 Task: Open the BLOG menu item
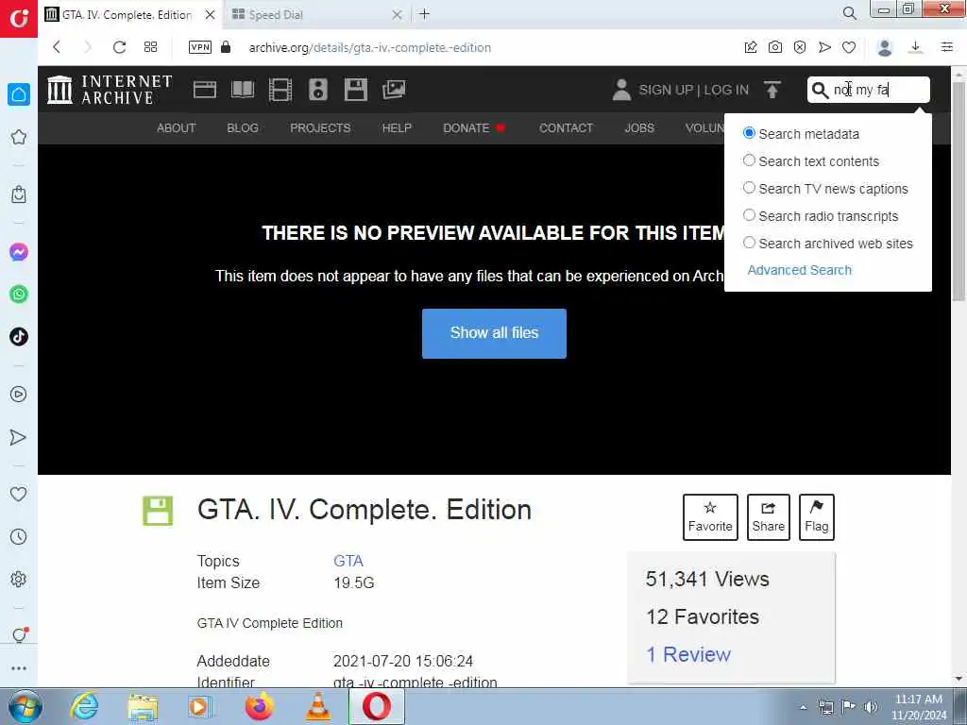[243, 128]
